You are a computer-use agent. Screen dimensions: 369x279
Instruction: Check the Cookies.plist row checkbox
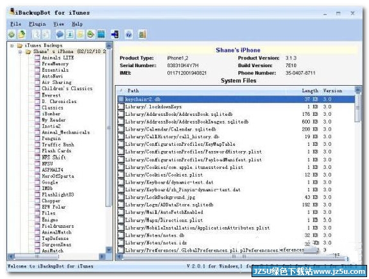pyautogui.click(x=121, y=175)
